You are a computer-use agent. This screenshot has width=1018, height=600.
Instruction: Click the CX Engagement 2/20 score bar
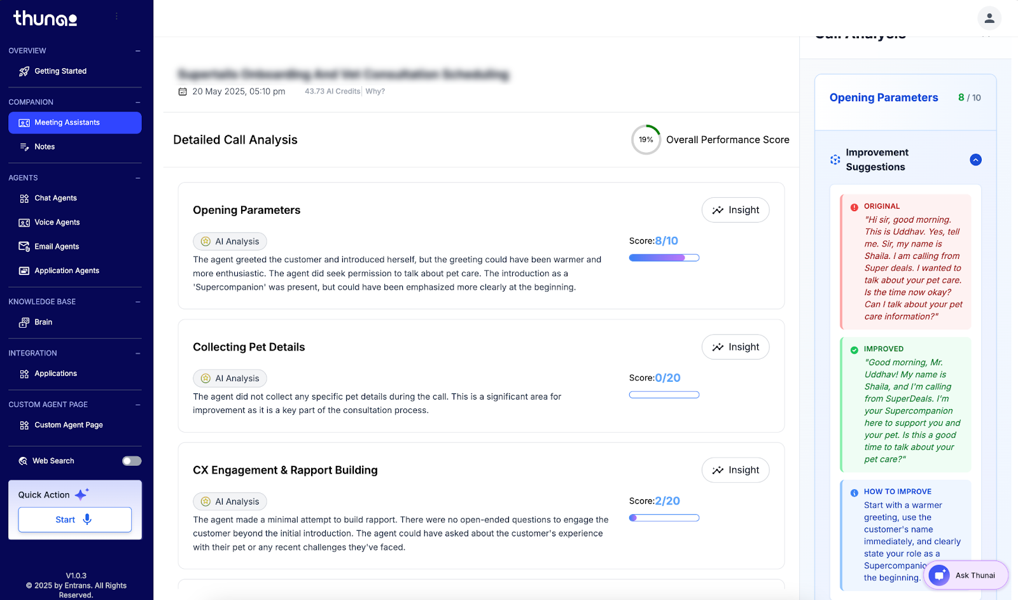pyautogui.click(x=664, y=518)
